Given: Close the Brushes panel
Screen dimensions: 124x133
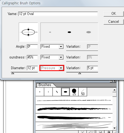Looking at the screenshot, I should [x=115, y=81].
